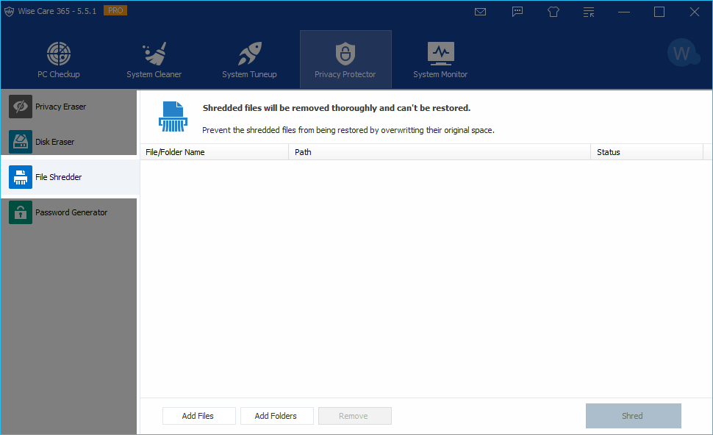Open the skin shirt icon
The image size is (713, 435).
[553, 12]
